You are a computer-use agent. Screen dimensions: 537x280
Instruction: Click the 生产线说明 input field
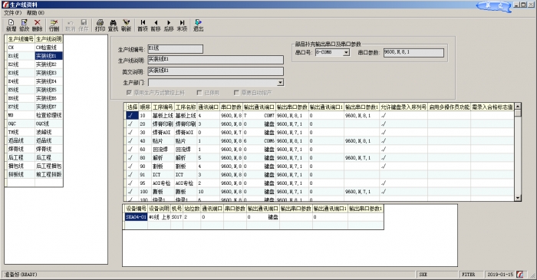click(216, 60)
